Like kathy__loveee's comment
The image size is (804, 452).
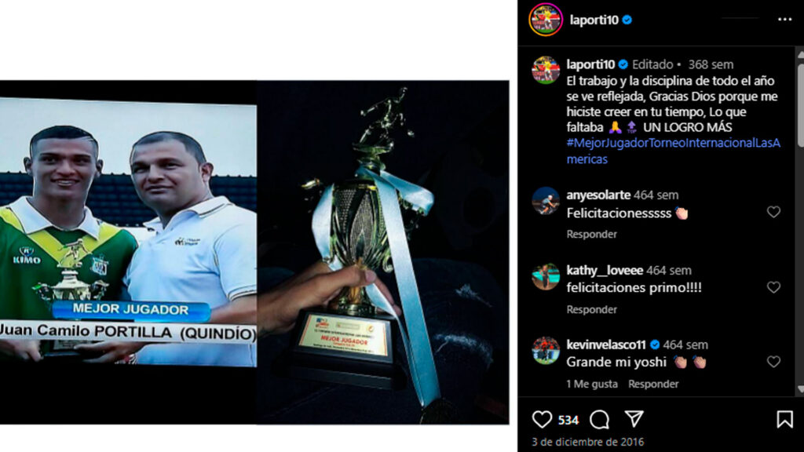tap(773, 287)
